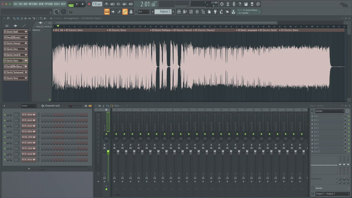Open the mixer window icon in the toolbar

197,12
